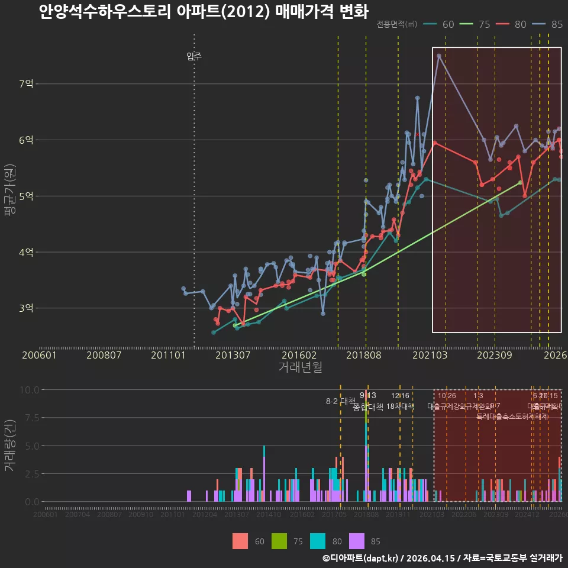Click the green 75 swatch in bottom legend
The width and height of the screenshot is (568, 568).
(x=279, y=541)
